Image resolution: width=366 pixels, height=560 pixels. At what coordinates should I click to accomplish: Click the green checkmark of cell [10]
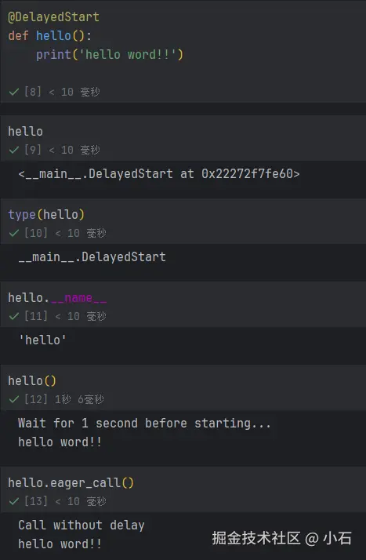click(x=14, y=233)
